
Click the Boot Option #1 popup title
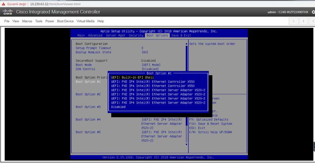click(159, 73)
